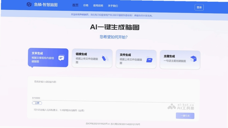Select the 文件生成 card
Viewport: 228px width, 128px height.
coord(136,59)
